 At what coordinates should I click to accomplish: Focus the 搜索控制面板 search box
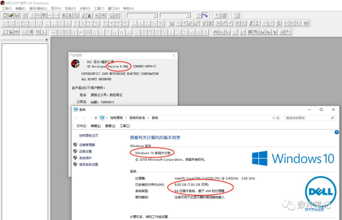pyautogui.click(x=310, y=118)
